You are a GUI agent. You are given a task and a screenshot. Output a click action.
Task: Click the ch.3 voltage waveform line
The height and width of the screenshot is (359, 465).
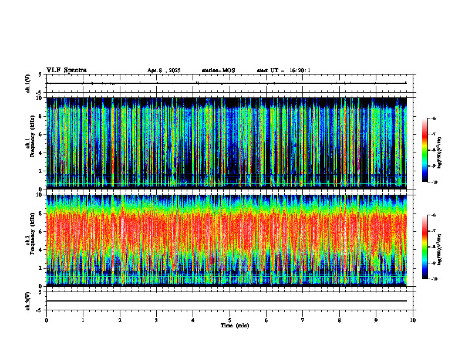[227, 301]
